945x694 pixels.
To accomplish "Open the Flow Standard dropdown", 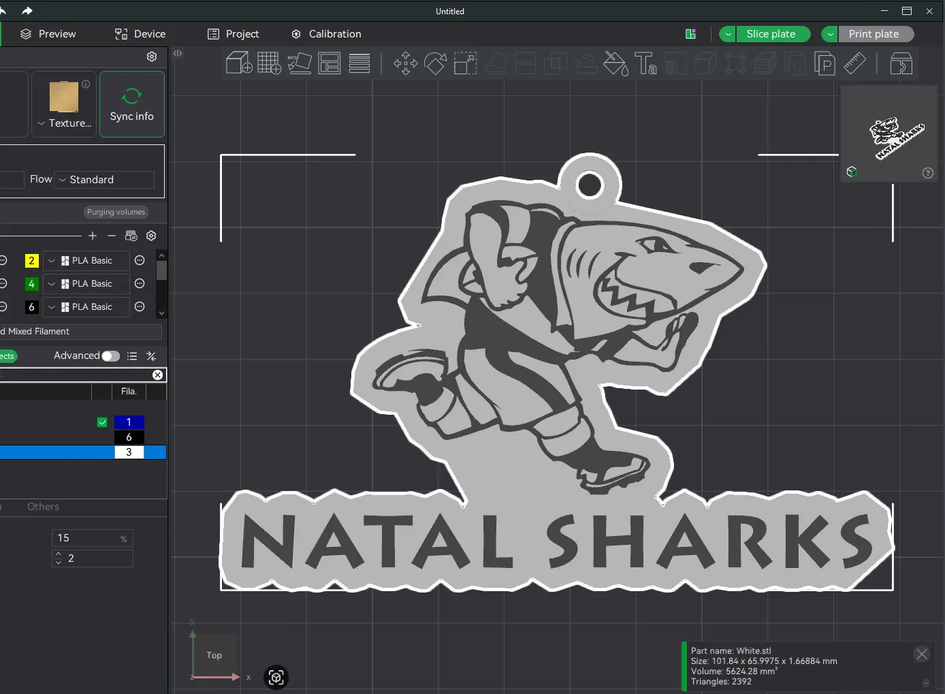I will (x=104, y=180).
